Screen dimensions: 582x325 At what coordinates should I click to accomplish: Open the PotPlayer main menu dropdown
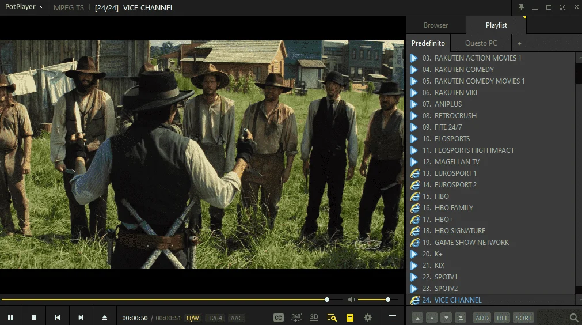25,7
